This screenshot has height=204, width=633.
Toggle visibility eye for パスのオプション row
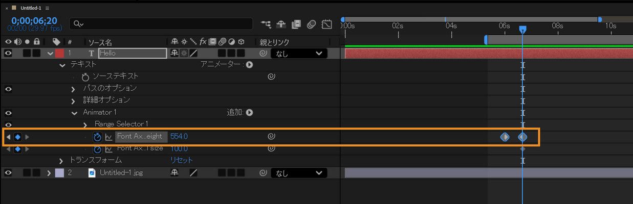tap(8, 89)
